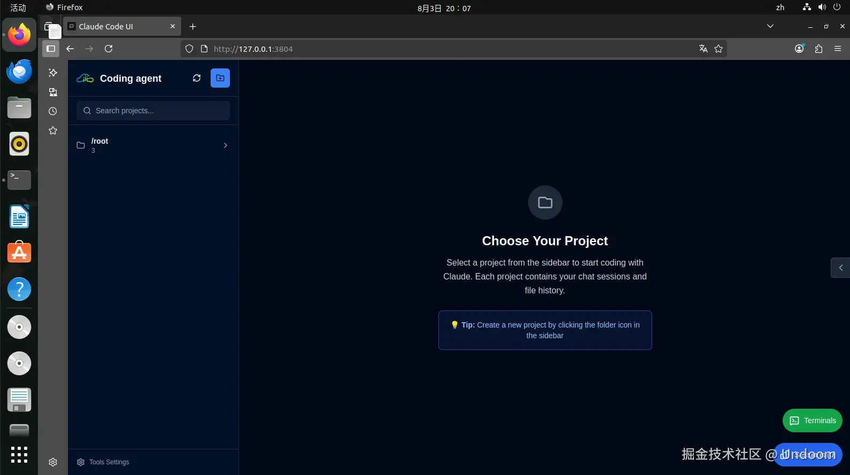Create new project with blue folder button

click(x=220, y=78)
